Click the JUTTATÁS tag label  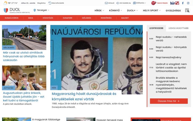9,88
